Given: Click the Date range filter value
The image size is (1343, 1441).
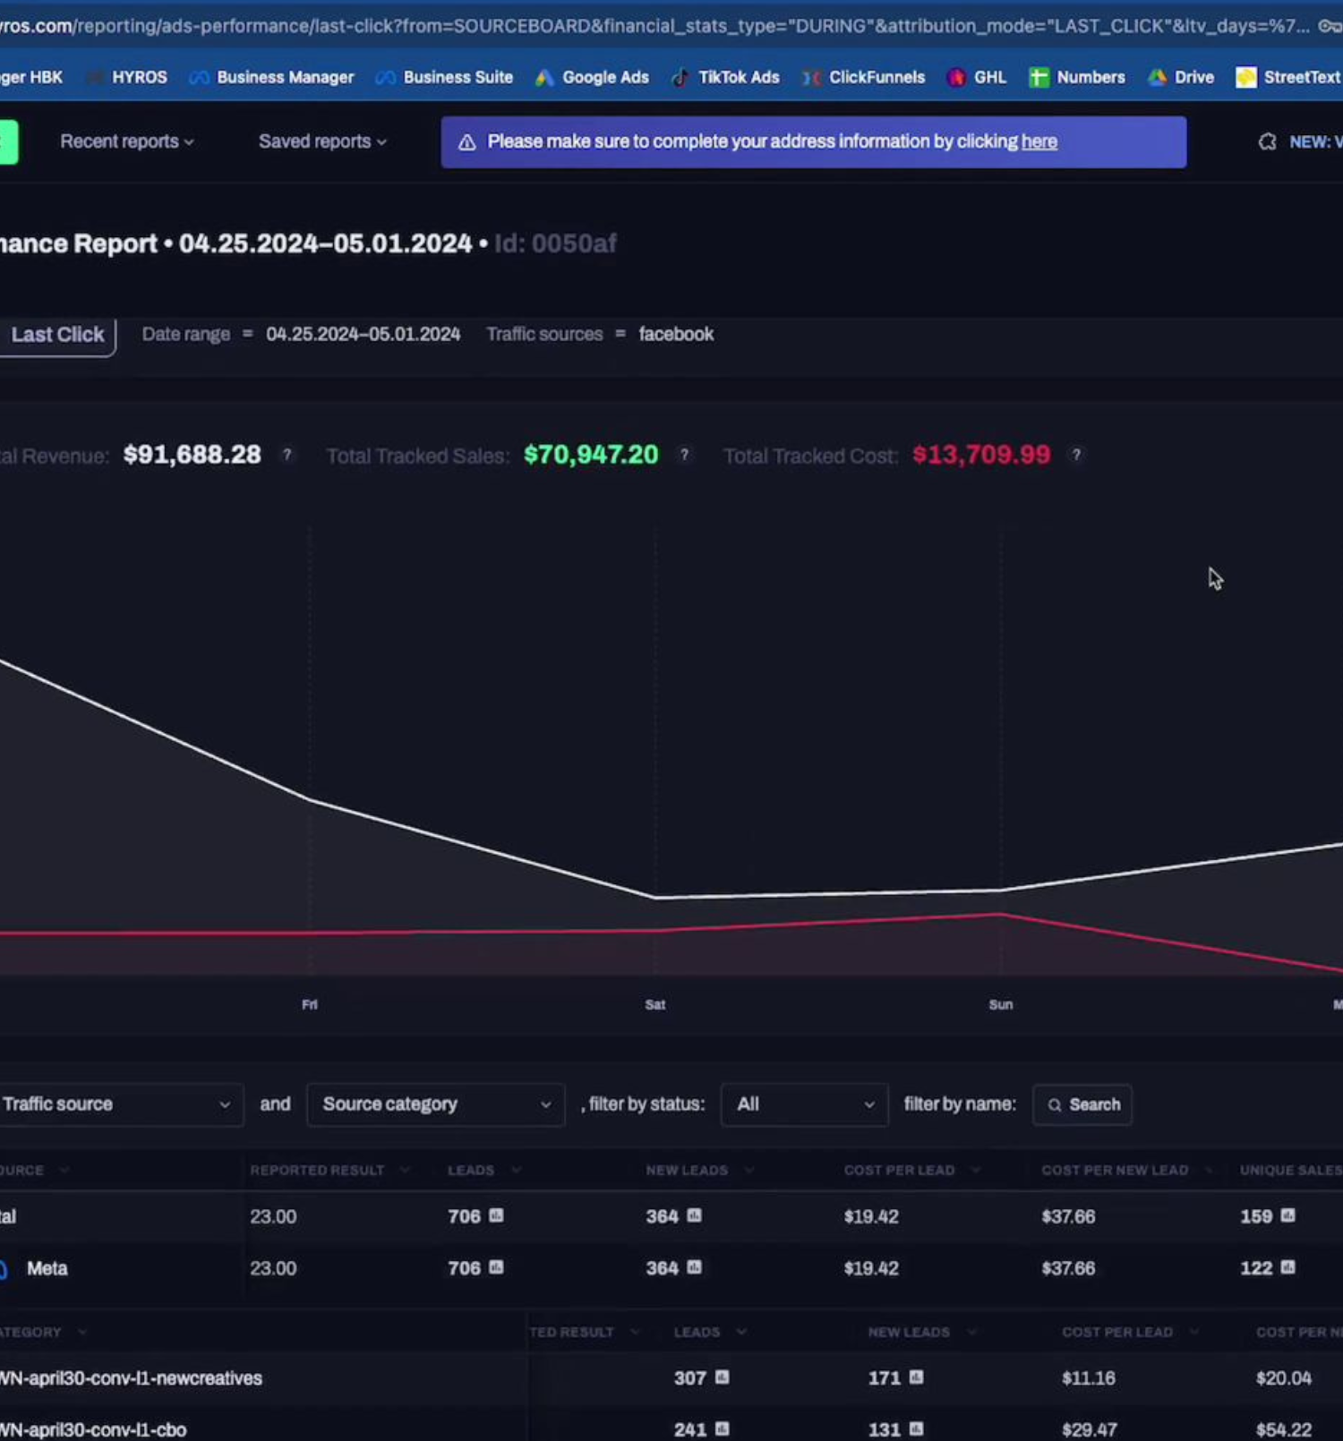Looking at the screenshot, I should pos(363,334).
